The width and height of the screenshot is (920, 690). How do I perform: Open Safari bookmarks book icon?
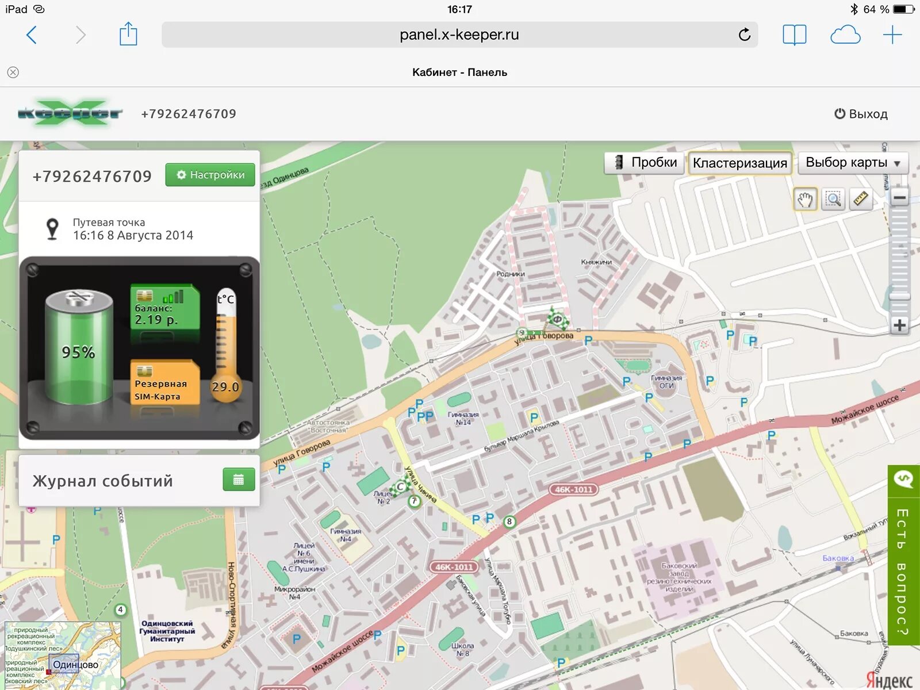click(x=795, y=35)
